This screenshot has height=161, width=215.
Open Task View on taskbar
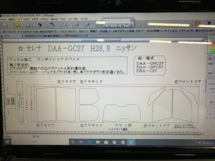(81, 142)
